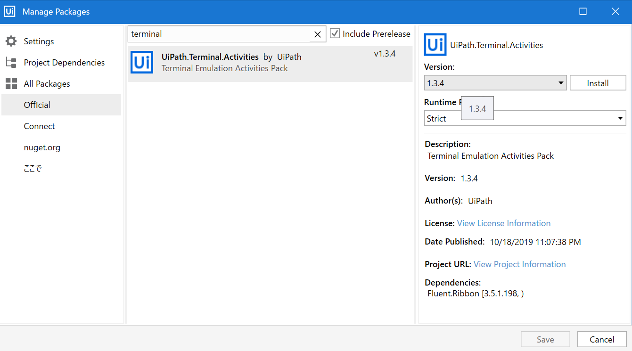Toggle the Include Prerelease checkbox
632x351 pixels.
335,33
